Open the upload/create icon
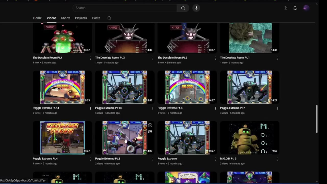 tap(286, 8)
